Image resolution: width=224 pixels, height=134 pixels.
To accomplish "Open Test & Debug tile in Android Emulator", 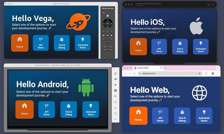I will pyautogui.click(x=69, y=110).
